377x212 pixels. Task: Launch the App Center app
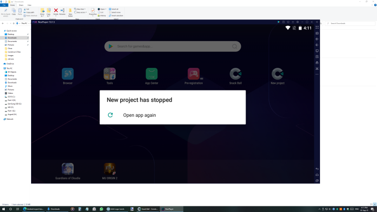pos(151,76)
